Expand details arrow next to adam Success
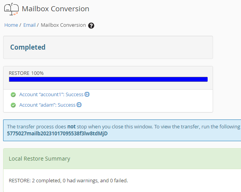This screenshot has height=192, width=241. [79, 105]
